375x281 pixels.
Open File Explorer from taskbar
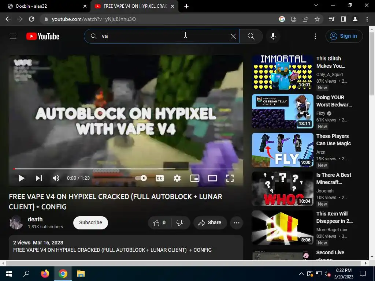(81, 274)
